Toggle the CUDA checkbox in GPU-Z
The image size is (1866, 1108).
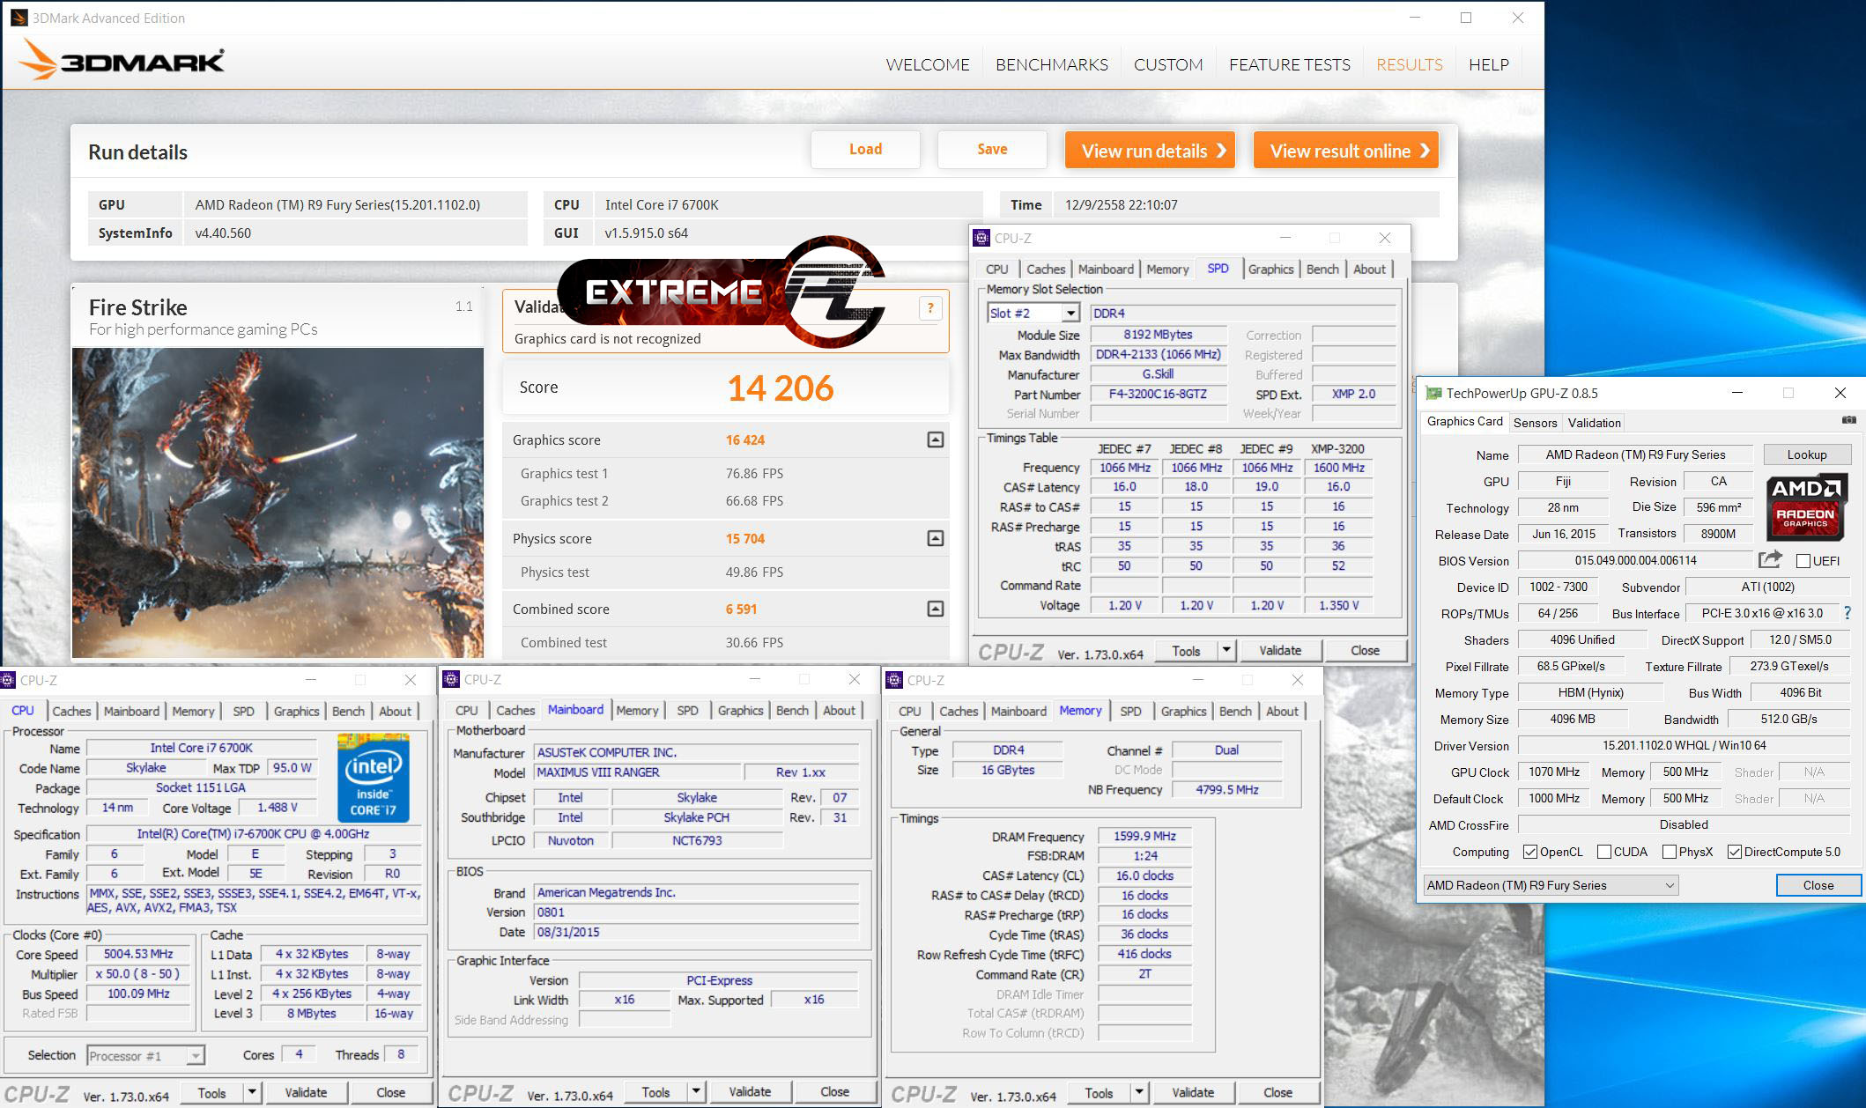coord(1604,852)
